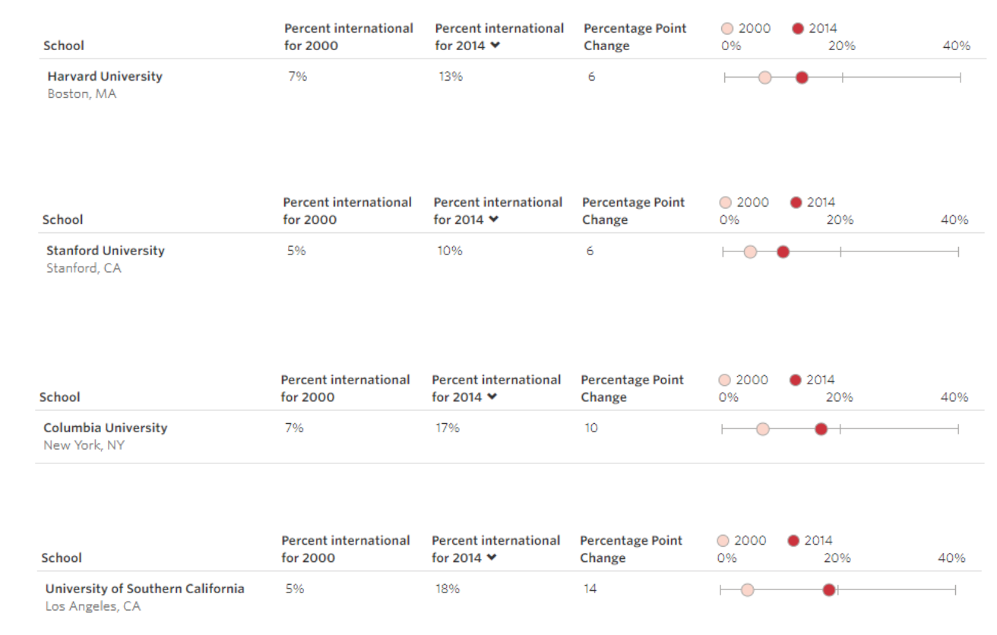Click the 2014 sort chevron above the USC row
This screenshot has width=997, height=635.
coord(492,558)
